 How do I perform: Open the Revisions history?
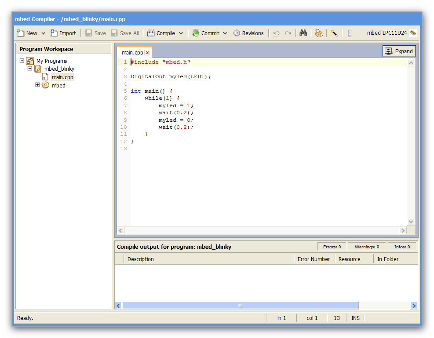[x=248, y=33]
